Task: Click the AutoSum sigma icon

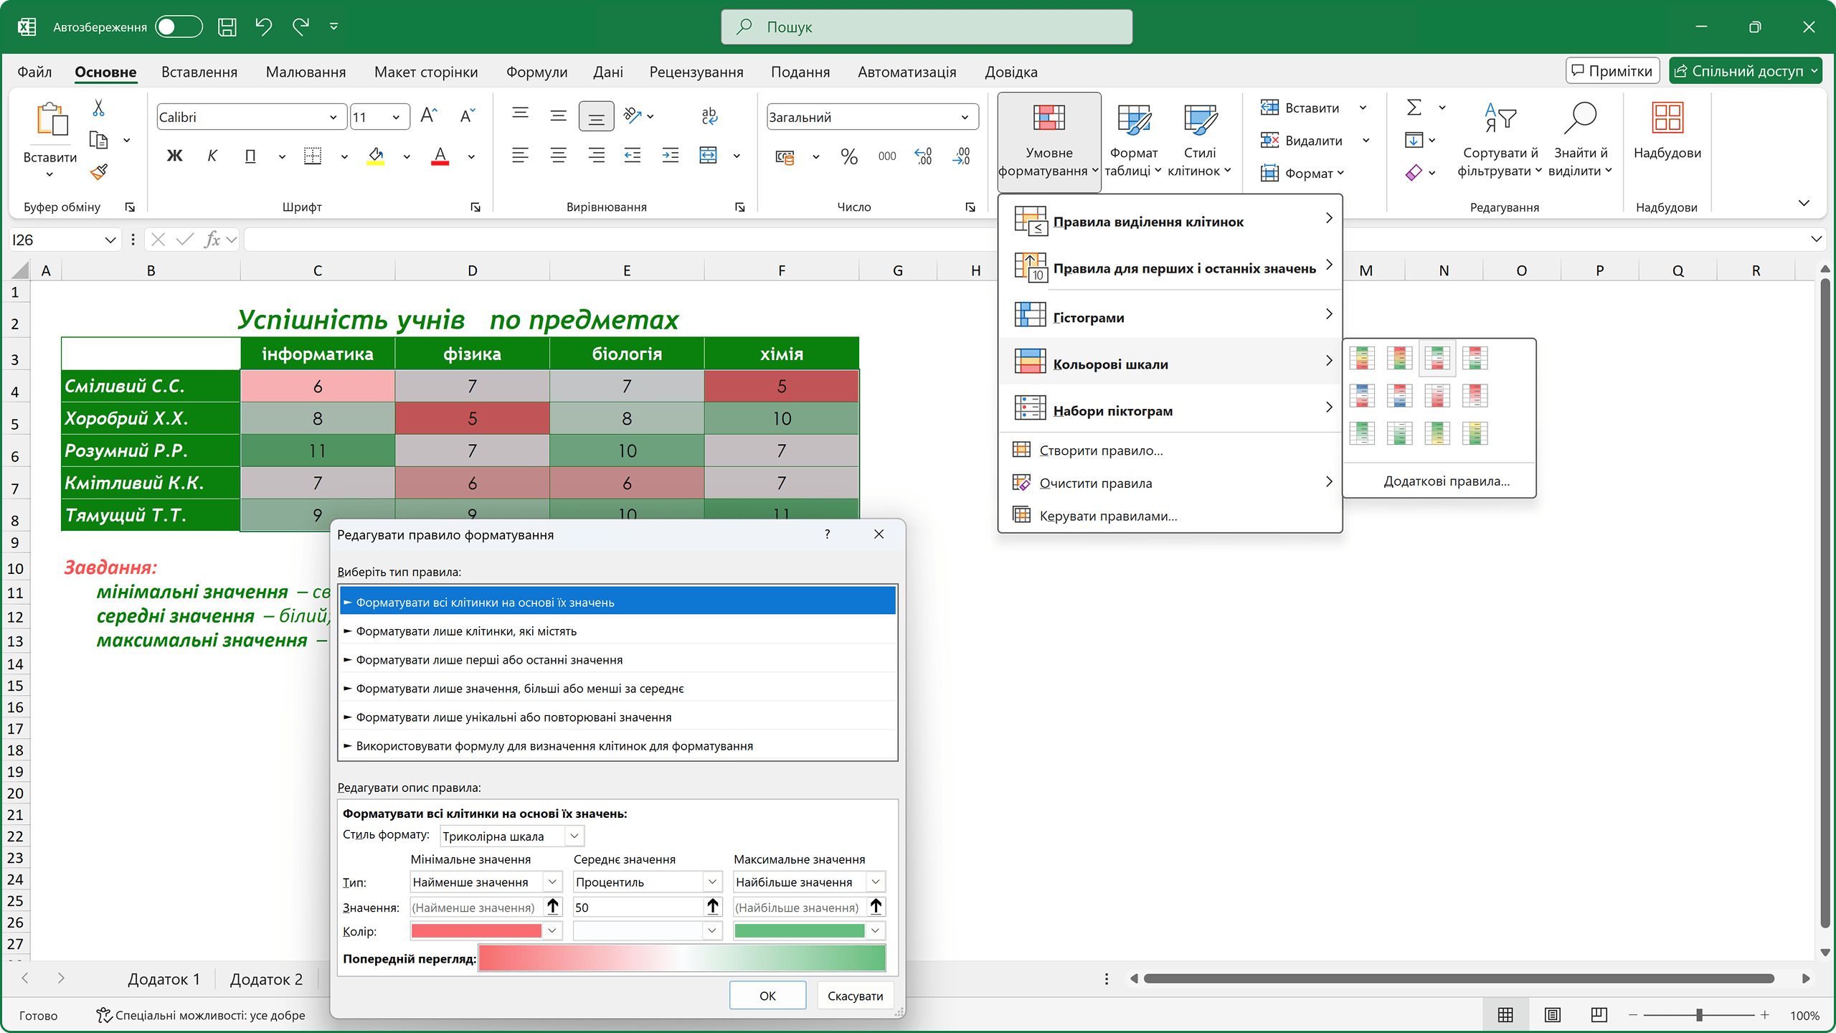Action: [1414, 108]
